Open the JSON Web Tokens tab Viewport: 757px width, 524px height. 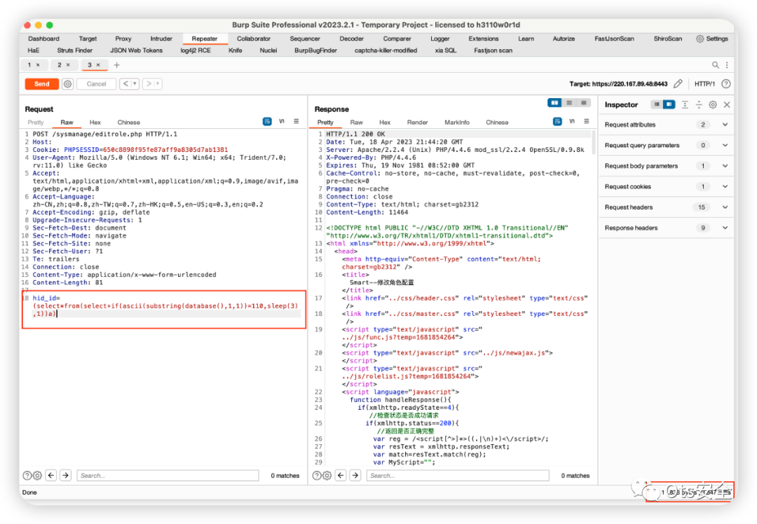[136, 50]
